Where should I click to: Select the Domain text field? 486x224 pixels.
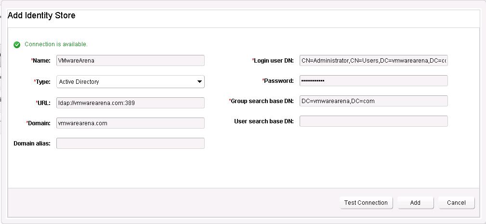point(130,123)
